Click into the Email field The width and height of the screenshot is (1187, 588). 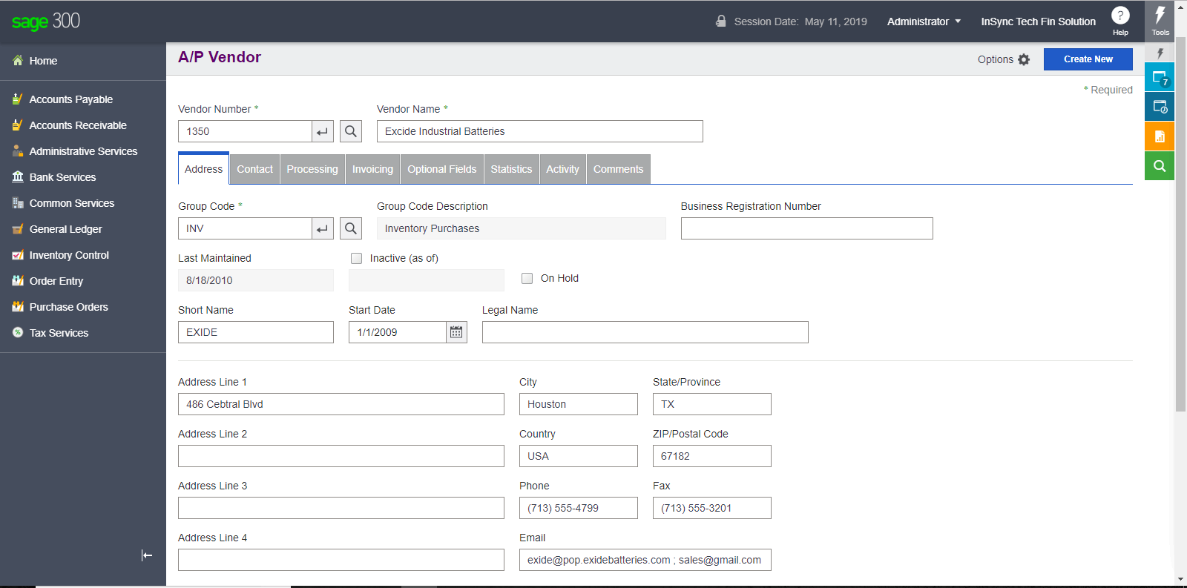[x=645, y=560]
